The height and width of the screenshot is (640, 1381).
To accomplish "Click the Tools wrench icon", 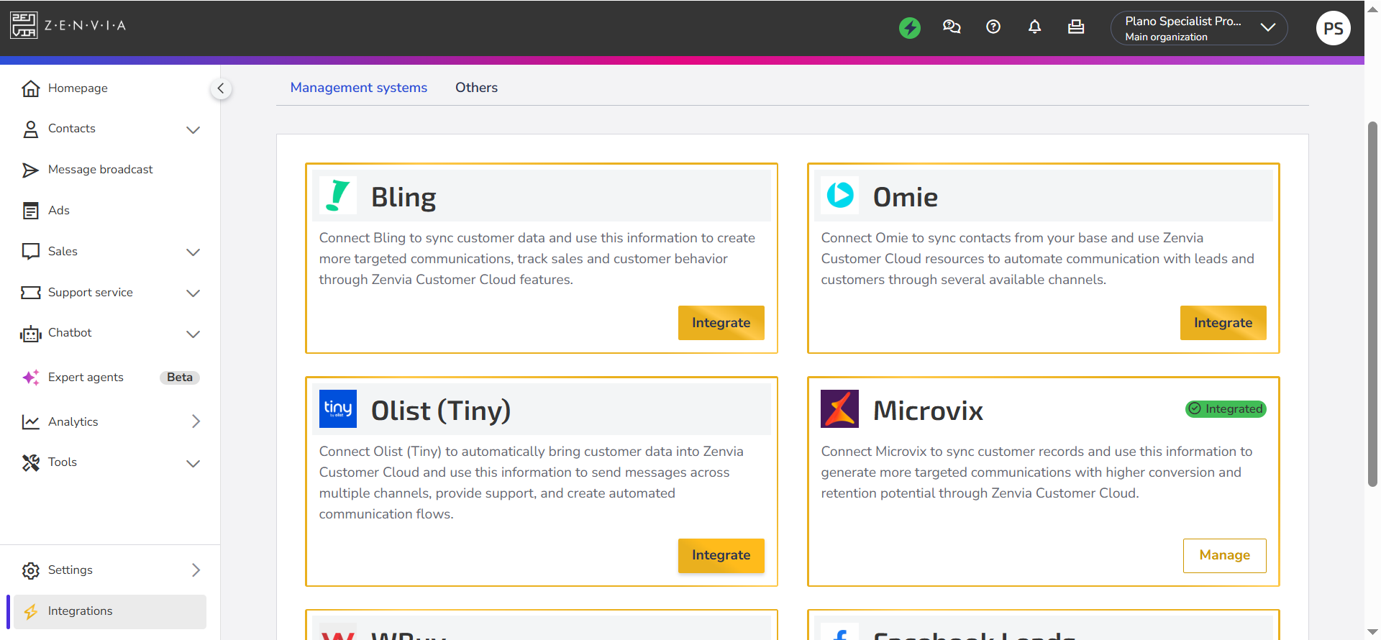I will tap(31, 463).
